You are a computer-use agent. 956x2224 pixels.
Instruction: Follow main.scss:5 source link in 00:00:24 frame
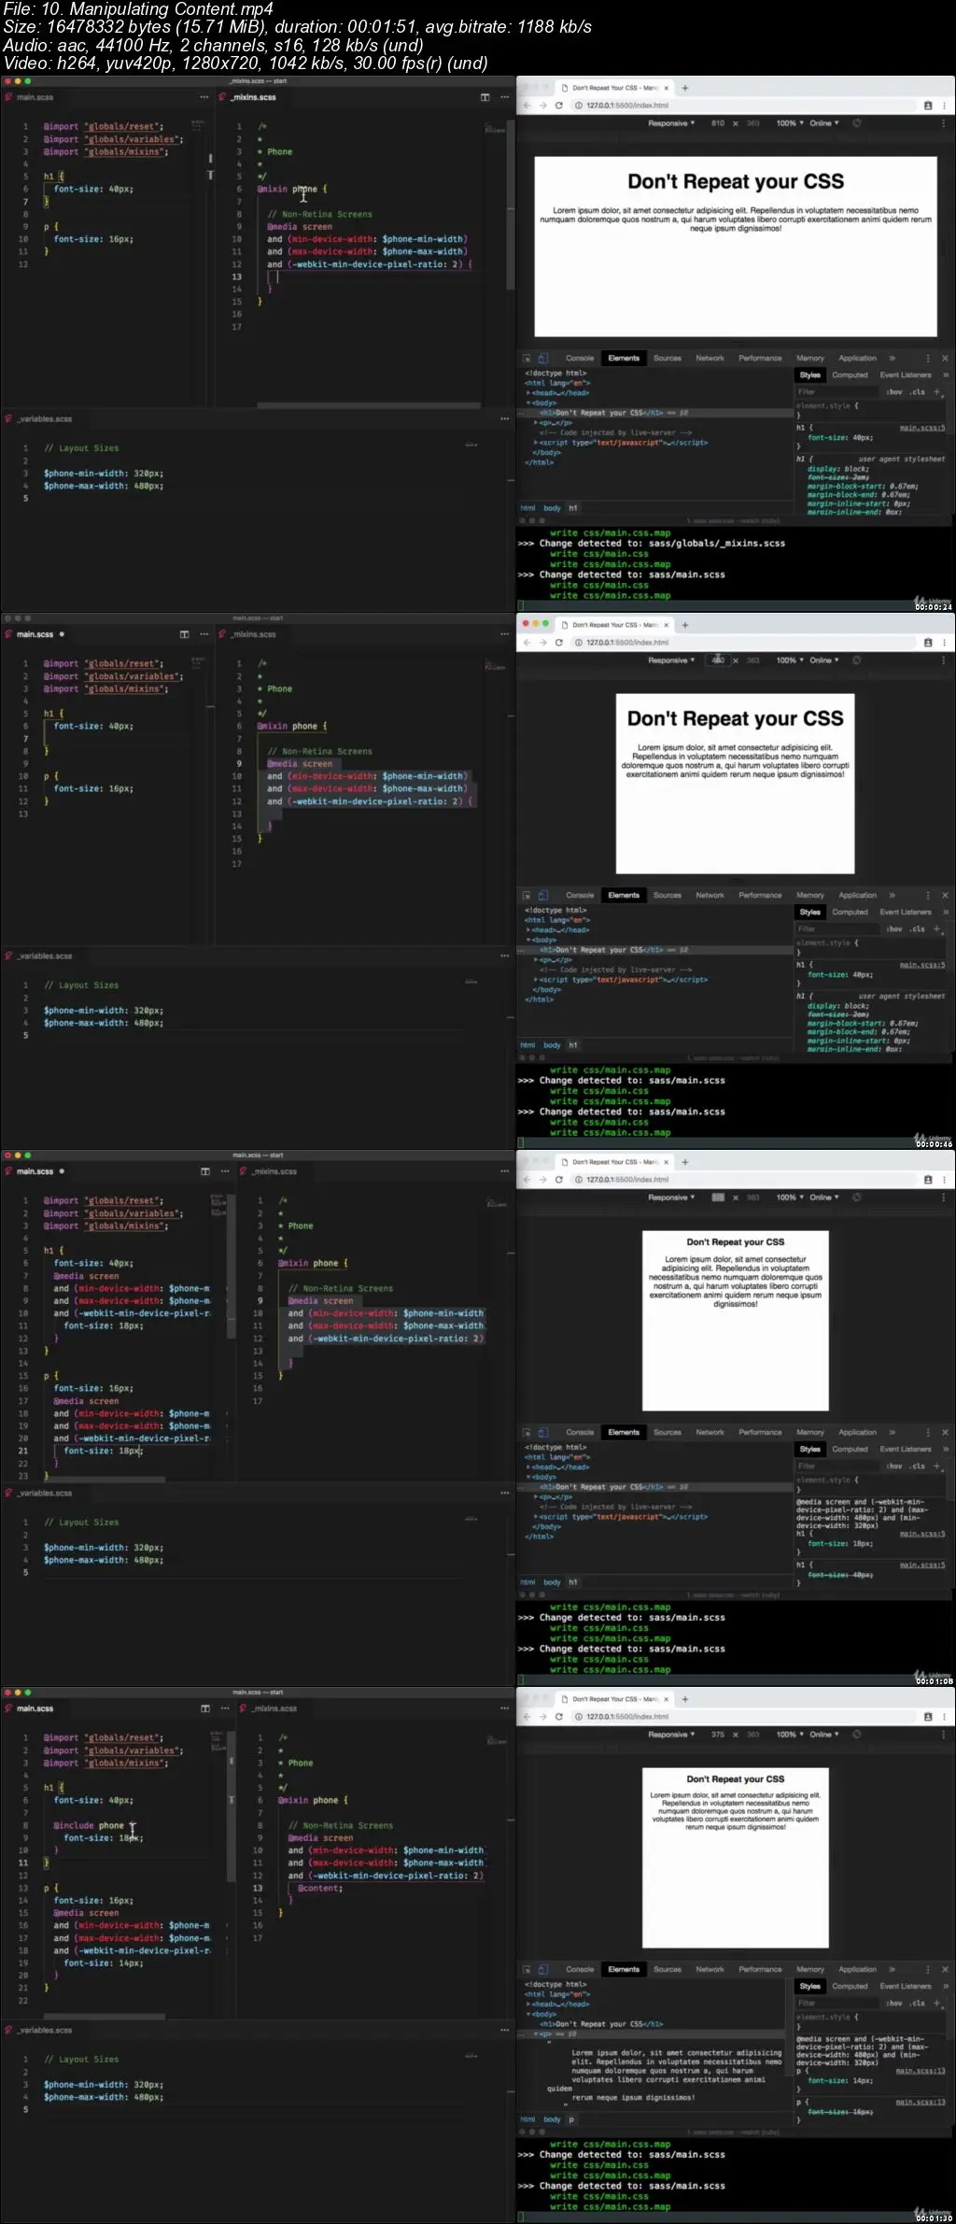point(922,428)
